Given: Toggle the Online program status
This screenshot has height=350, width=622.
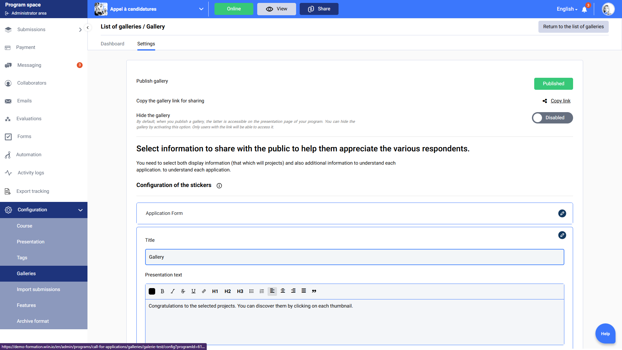Looking at the screenshot, I should pos(234,9).
